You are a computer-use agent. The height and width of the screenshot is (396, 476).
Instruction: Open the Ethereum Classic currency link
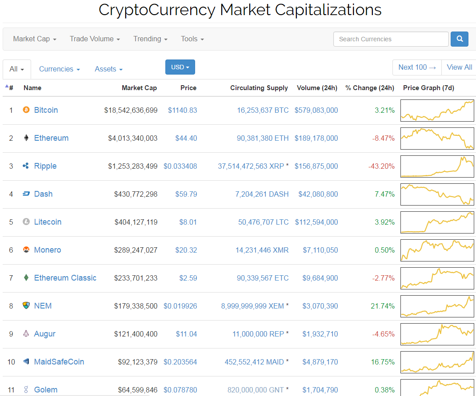coord(65,278)
